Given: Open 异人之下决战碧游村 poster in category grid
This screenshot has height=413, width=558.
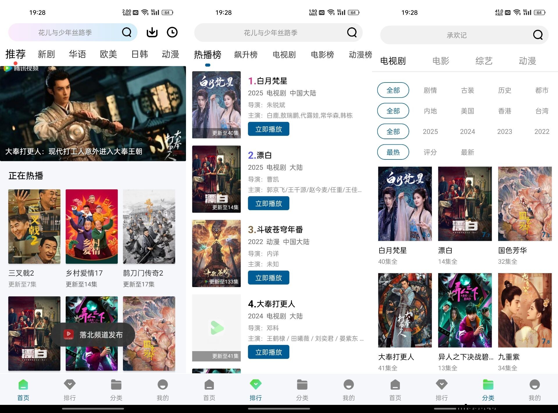Looking at the screenshot, I should [x=465, y=310].
